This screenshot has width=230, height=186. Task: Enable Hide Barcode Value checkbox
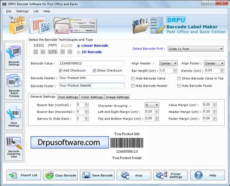(133, 78)
